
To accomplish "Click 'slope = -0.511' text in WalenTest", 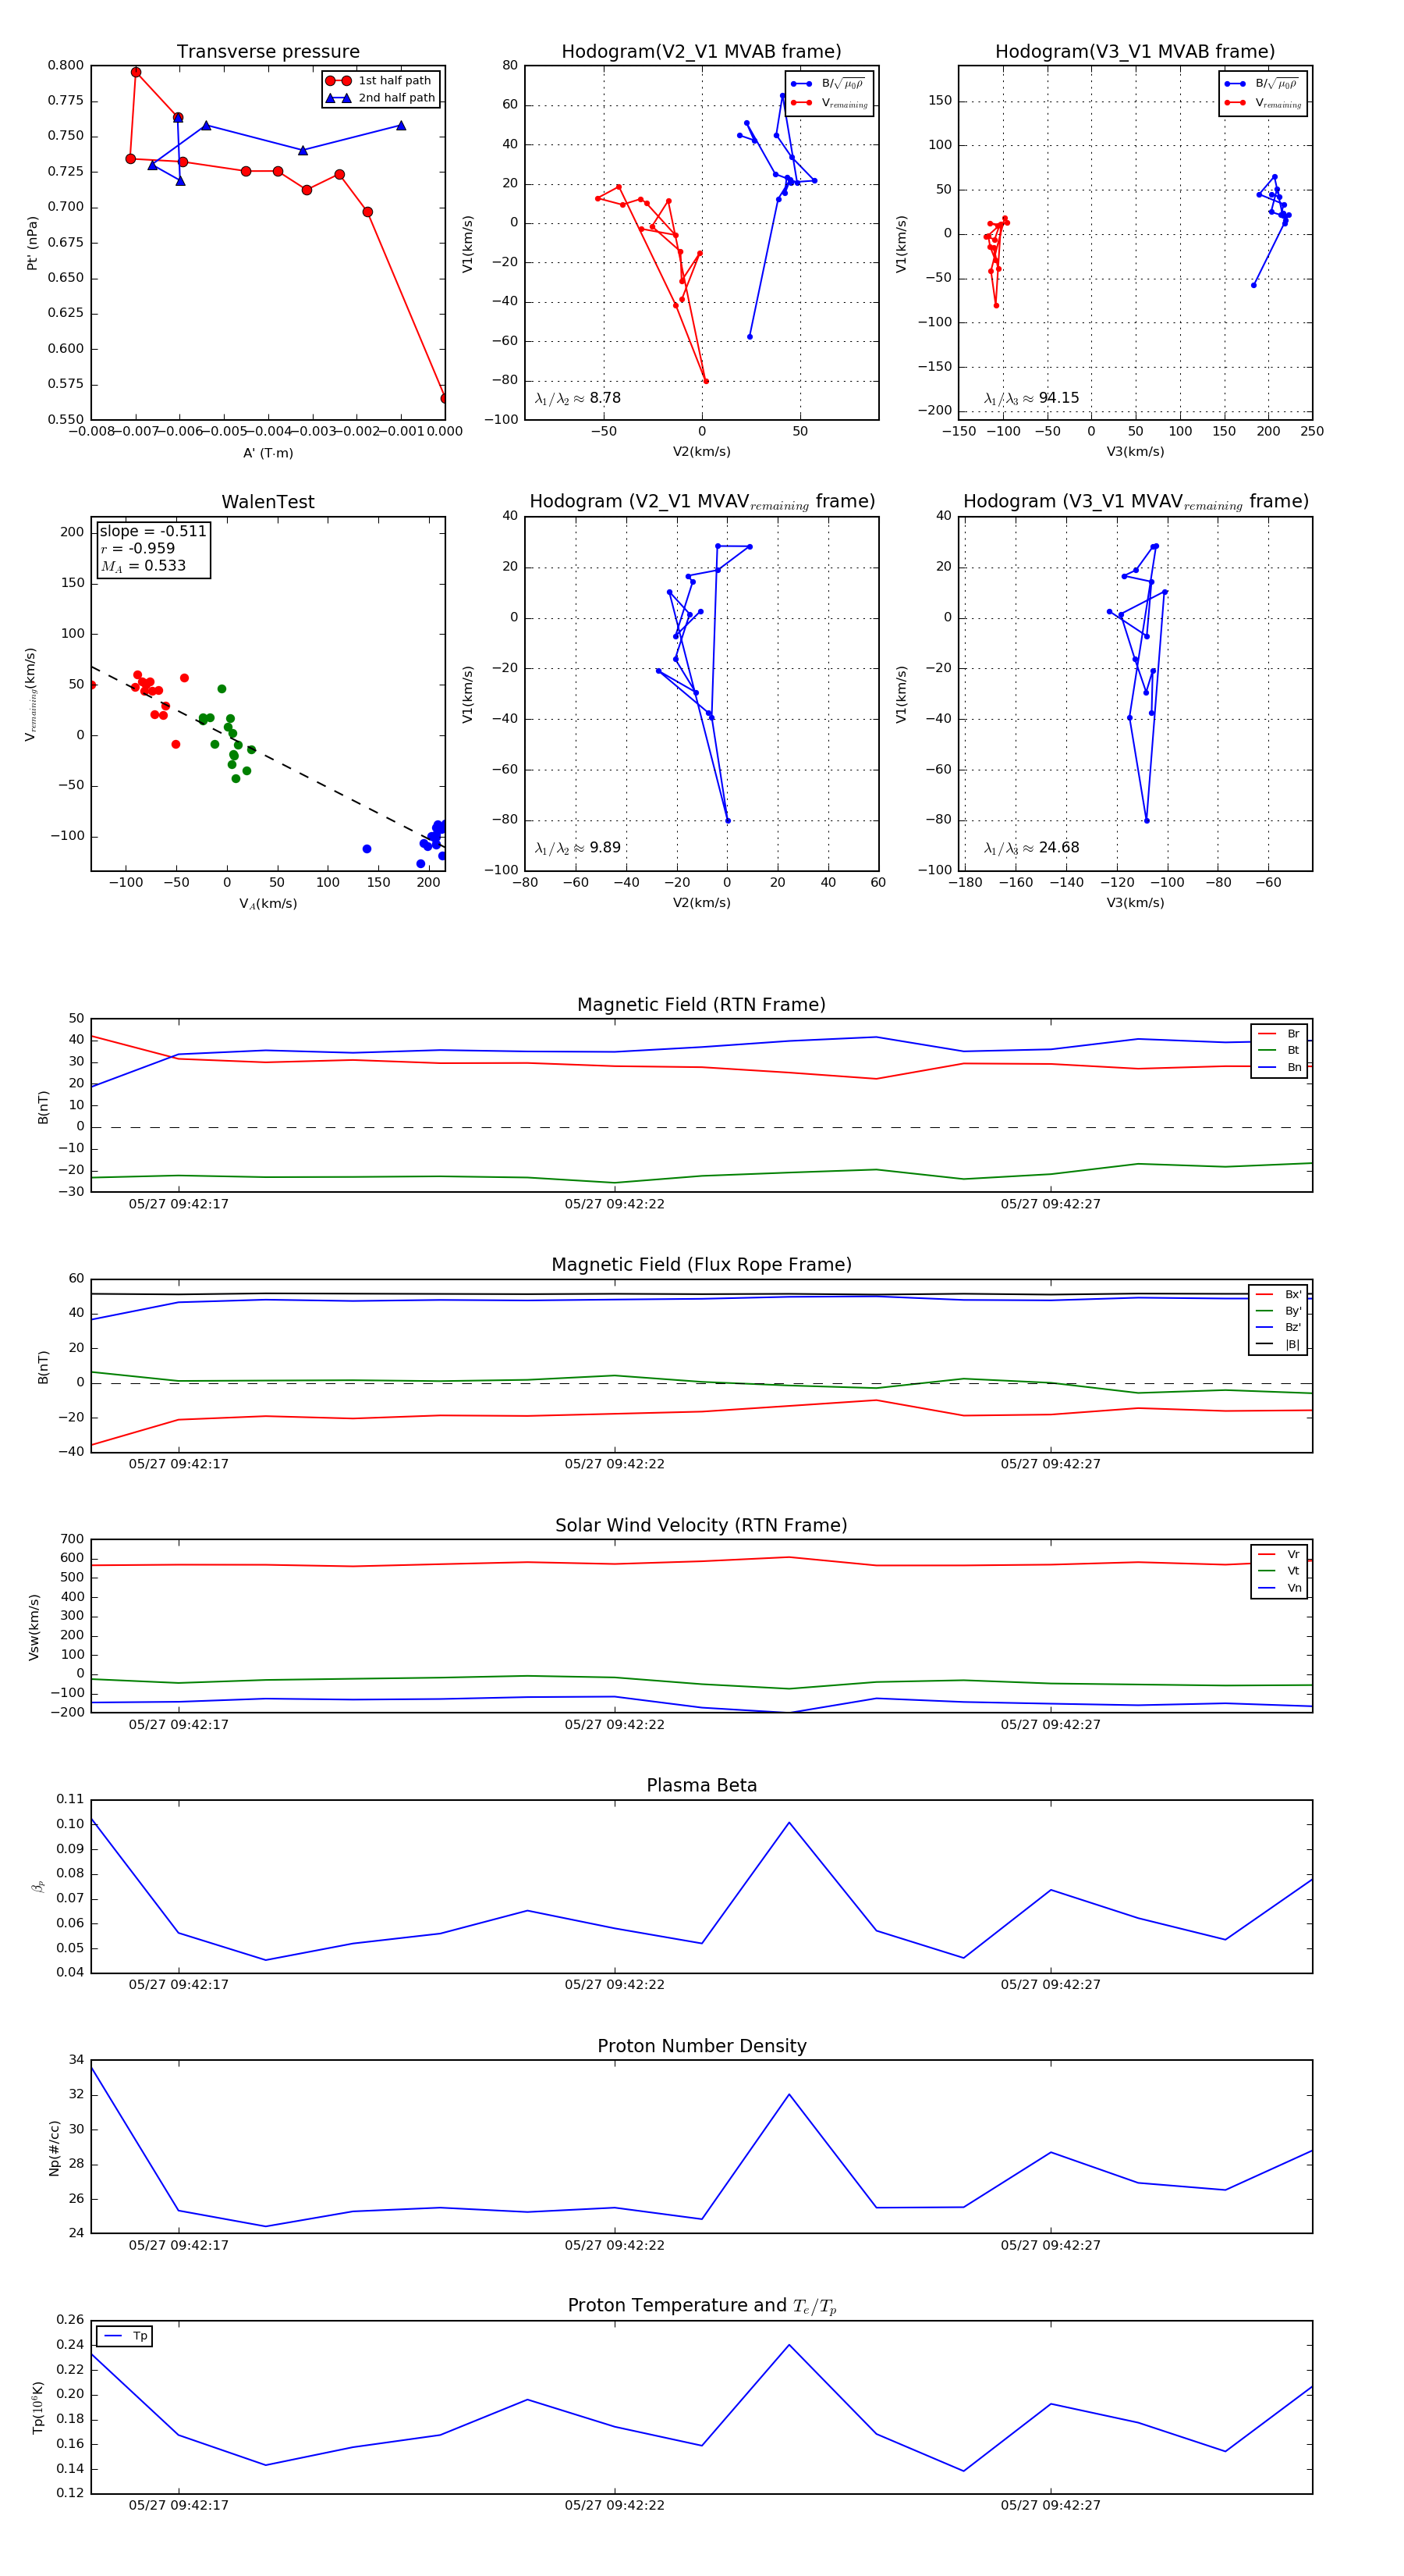I will point(153,531).
